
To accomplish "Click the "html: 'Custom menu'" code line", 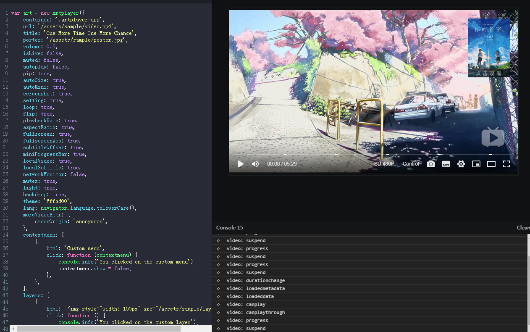I will click(x=75, y=248).
